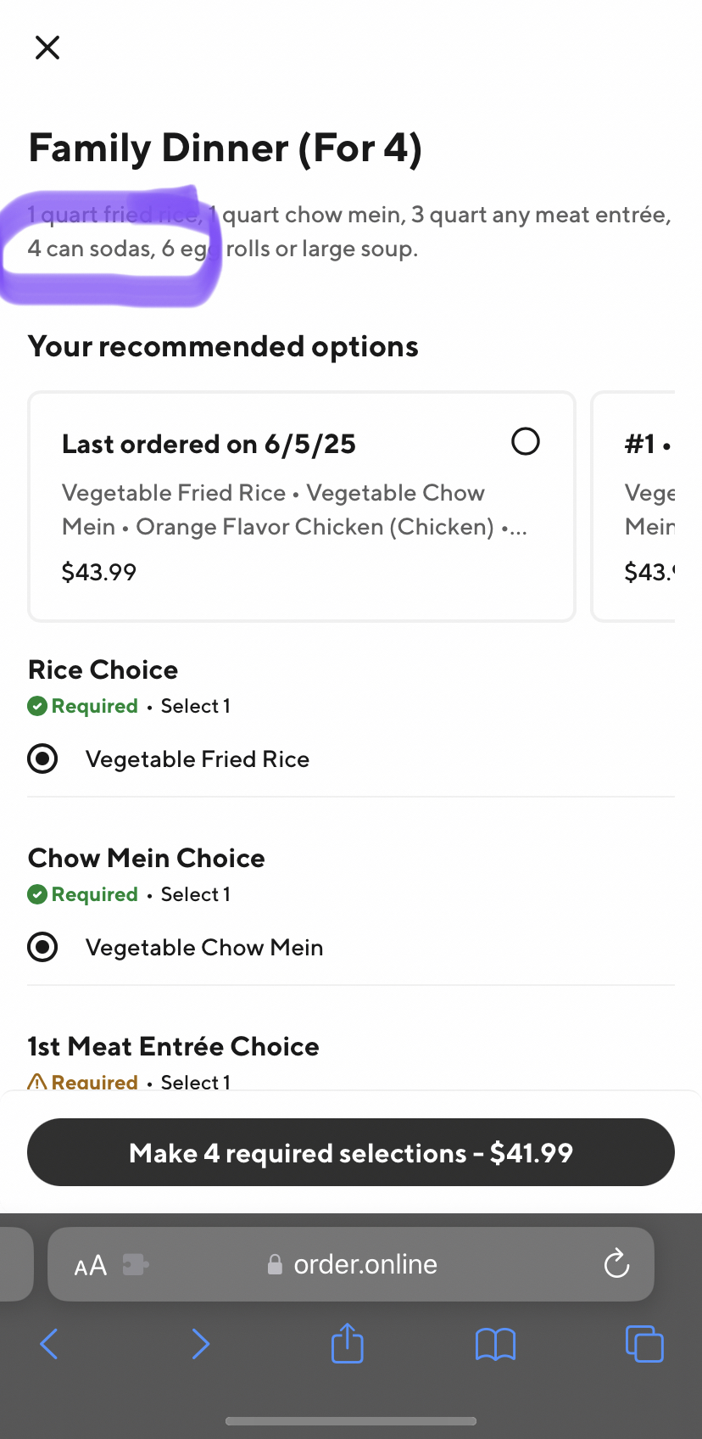This screenshot has height=1439, width=702.
Task: Choose the Vegetable Fried Rice radio button
Action: tap(42, 759)
